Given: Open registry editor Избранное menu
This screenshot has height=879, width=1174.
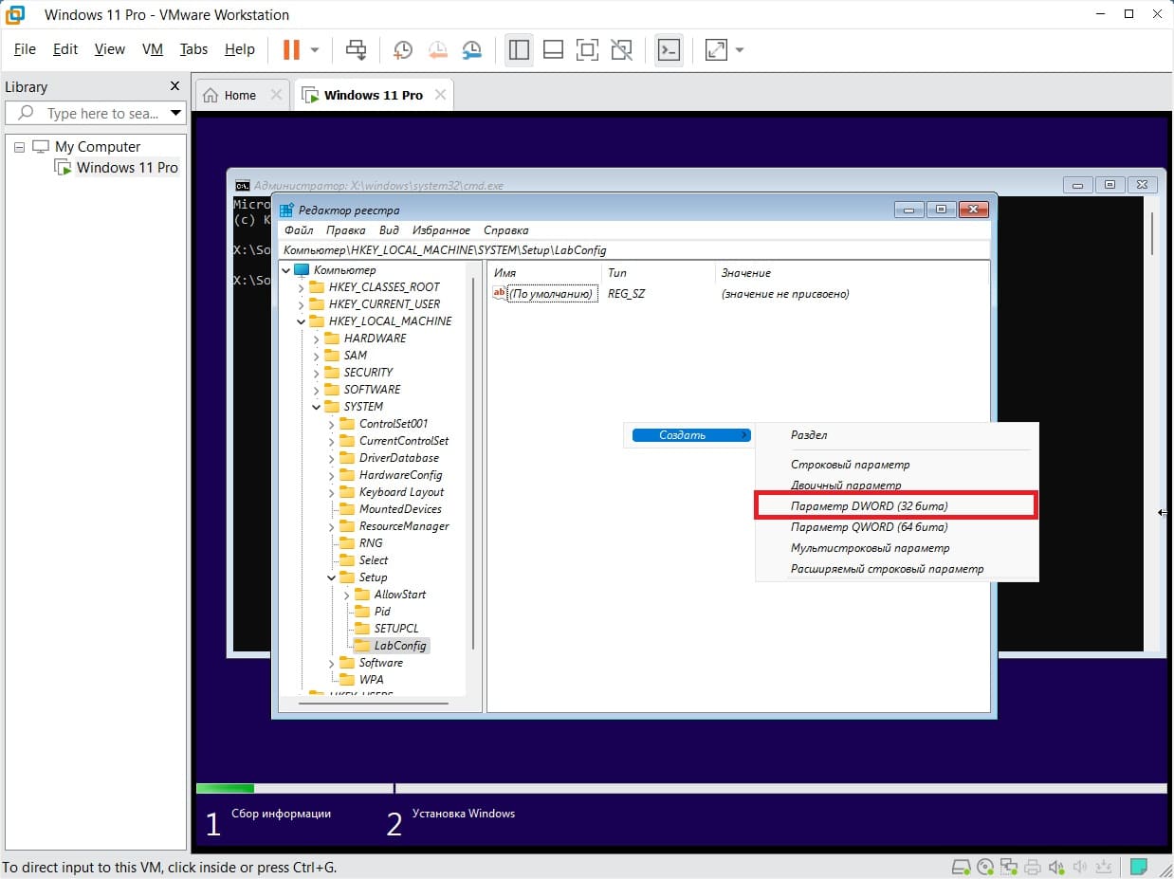Looking at the screenshot, I should pos(442,230).
